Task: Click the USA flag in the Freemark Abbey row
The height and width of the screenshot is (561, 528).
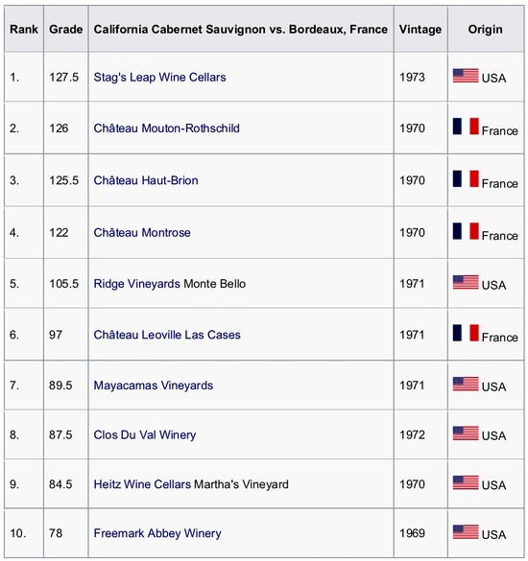Action: (466, 531)
